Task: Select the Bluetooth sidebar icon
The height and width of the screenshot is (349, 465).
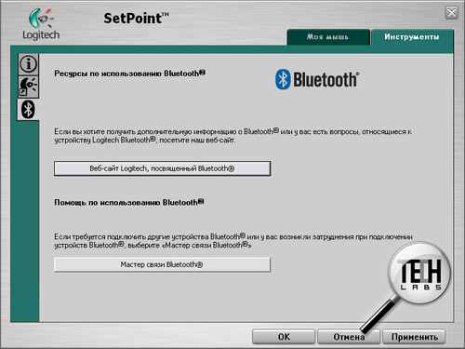Action: (28, 109)
